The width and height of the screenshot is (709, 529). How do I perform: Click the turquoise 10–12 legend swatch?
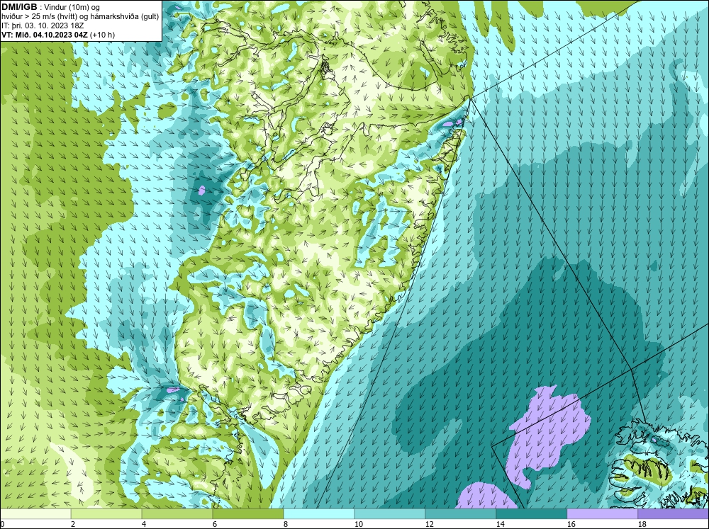[389, 514]
